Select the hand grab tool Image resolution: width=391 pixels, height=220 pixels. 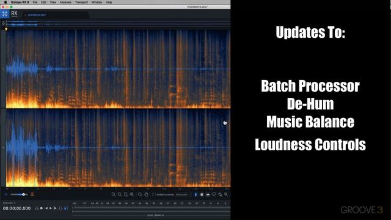tap(147, 194)
